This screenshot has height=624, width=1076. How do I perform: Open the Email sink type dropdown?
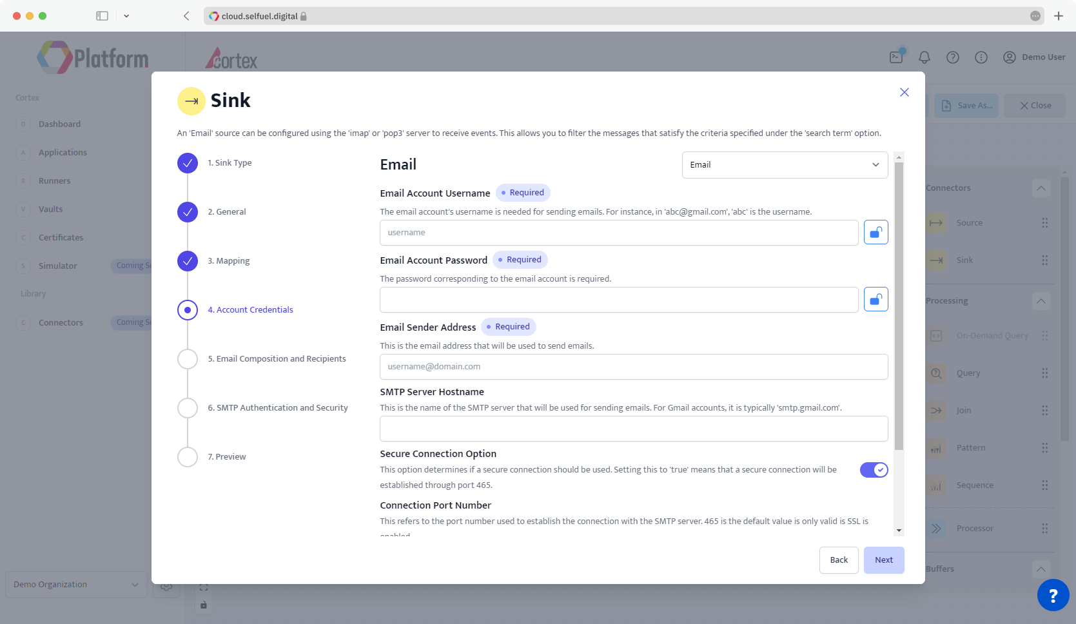(x=785, y=165)
